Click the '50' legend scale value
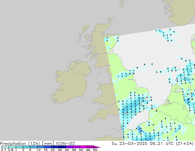The height and width of the screenshot is (151, 195). pos(95,150)
